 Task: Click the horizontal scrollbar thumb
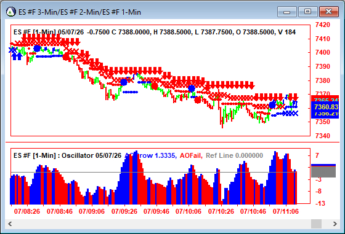click(316, 224)
